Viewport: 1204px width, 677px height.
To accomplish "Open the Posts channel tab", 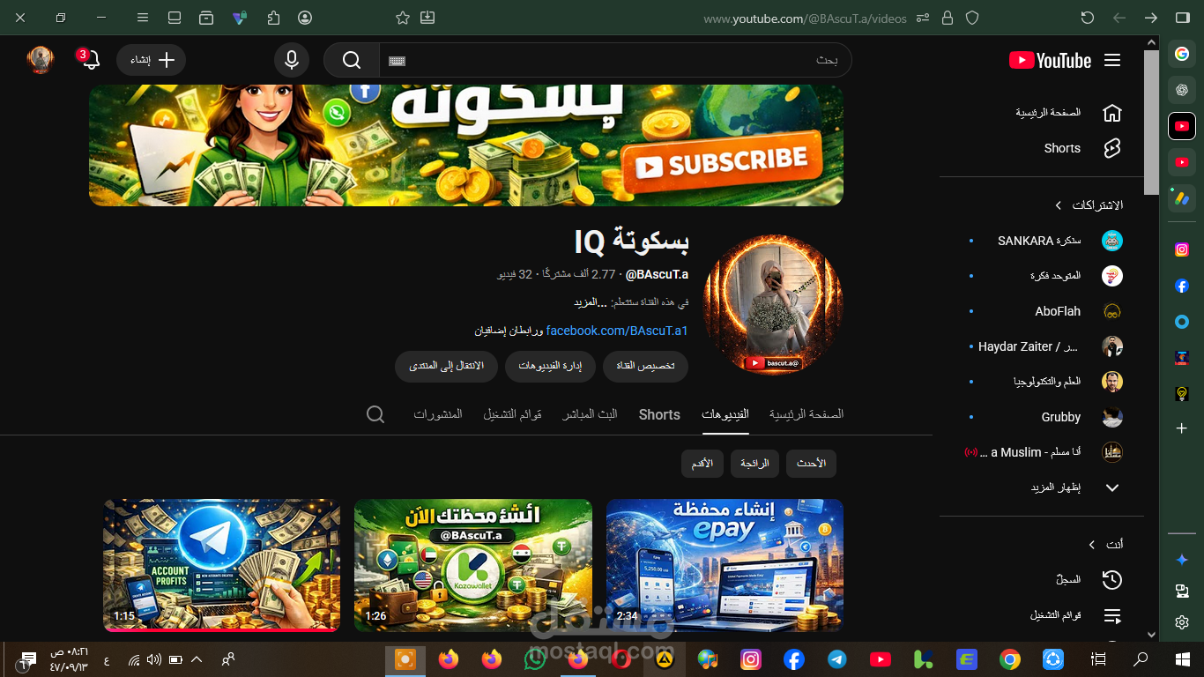I will pyautogui.click(x=438, y=414).
